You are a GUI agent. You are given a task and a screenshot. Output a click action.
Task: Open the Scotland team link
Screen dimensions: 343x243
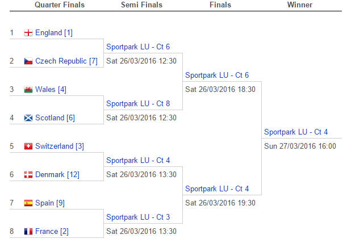[49, 118]
